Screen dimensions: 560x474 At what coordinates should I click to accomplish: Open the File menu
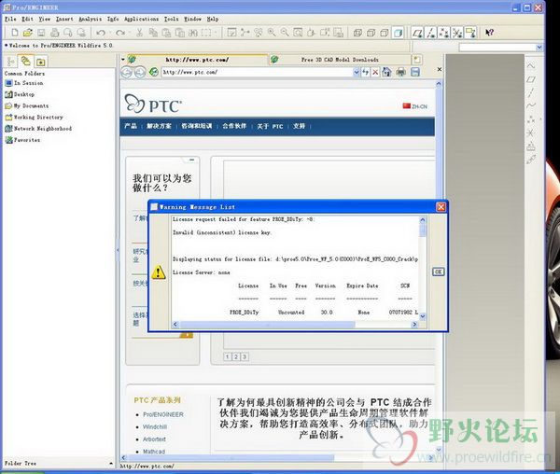[10, 19]
